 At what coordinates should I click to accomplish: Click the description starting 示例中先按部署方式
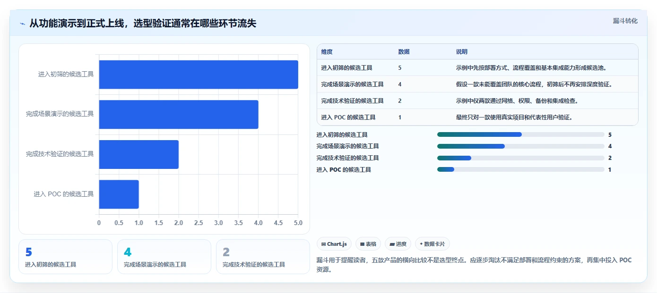[531, 68]
